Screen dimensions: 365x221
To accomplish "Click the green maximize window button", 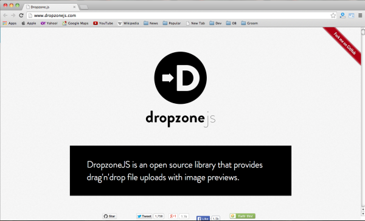I will [x=17, y=5].
